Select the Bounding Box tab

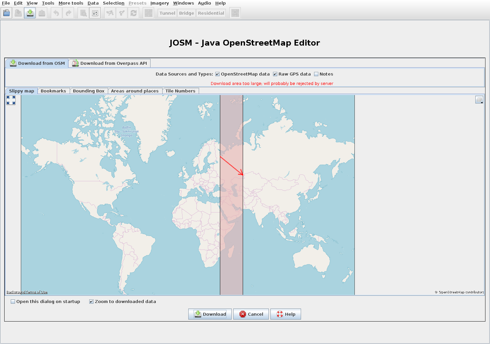[89, 91]
